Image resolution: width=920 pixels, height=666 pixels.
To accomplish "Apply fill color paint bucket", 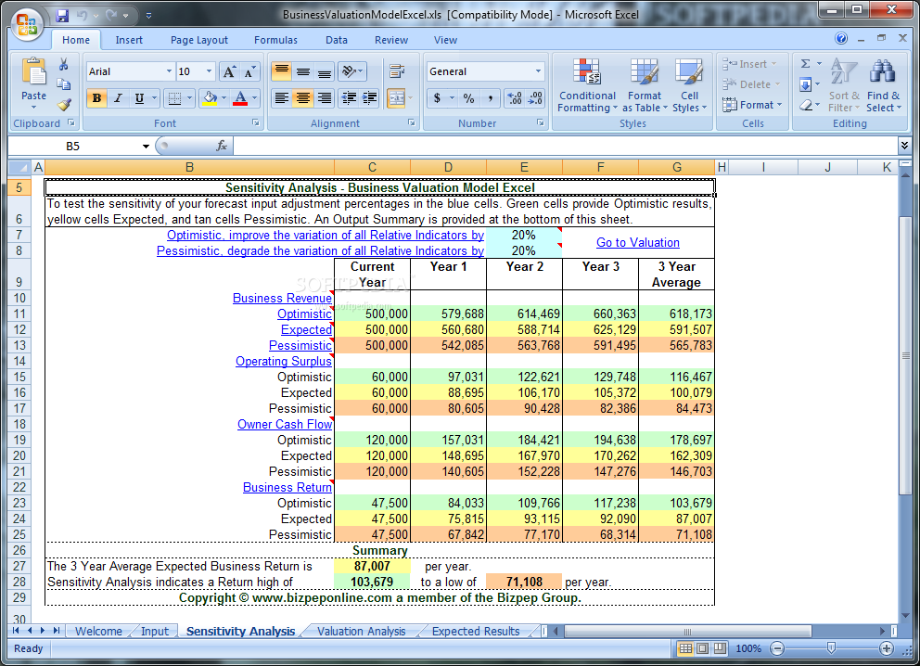I will coord(210,98).
